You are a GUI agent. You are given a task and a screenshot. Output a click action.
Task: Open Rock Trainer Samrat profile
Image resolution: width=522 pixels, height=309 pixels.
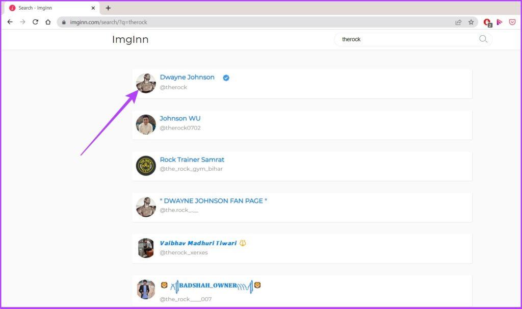(192, 160)
